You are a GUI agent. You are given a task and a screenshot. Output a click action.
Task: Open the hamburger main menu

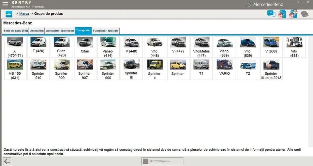click(x=5, y=4)
